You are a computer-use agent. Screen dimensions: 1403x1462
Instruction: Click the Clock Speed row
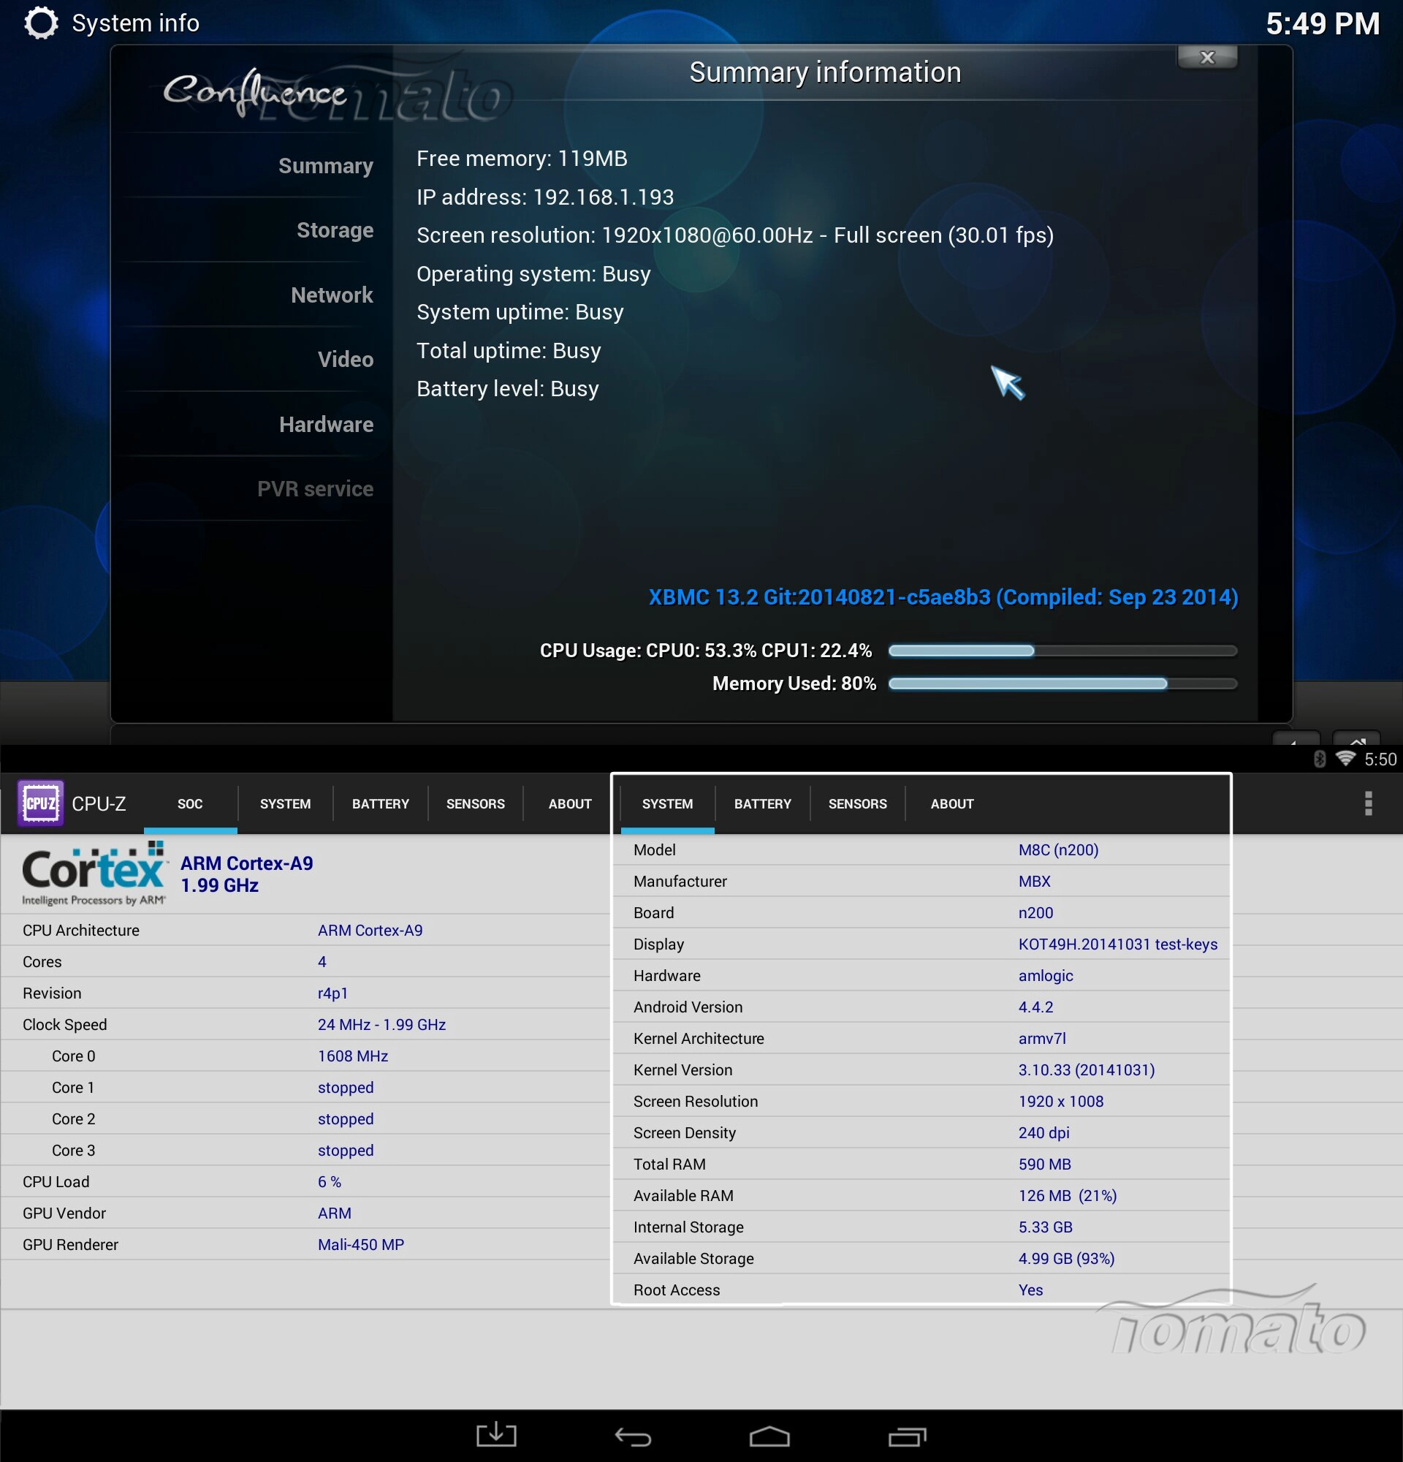click(x=305, y=1024)
